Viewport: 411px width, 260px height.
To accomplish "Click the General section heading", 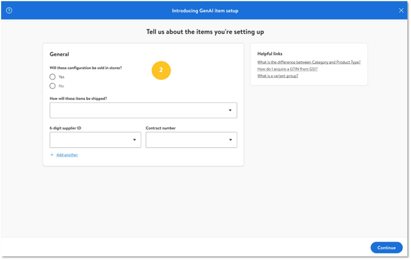I will pyautogui.click(x=59, y=54).
